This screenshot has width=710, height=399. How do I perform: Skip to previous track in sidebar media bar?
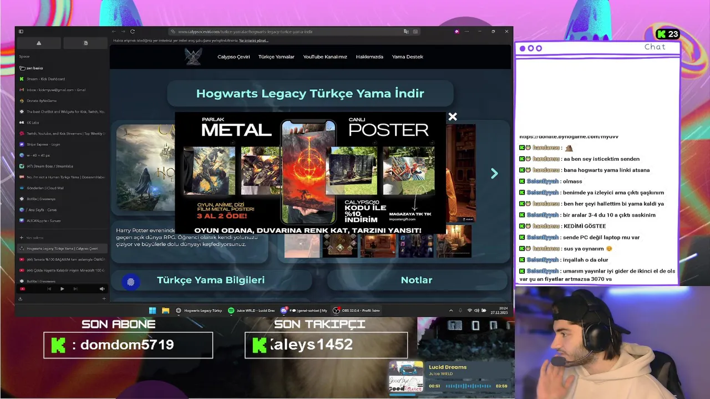pos(49,289)
